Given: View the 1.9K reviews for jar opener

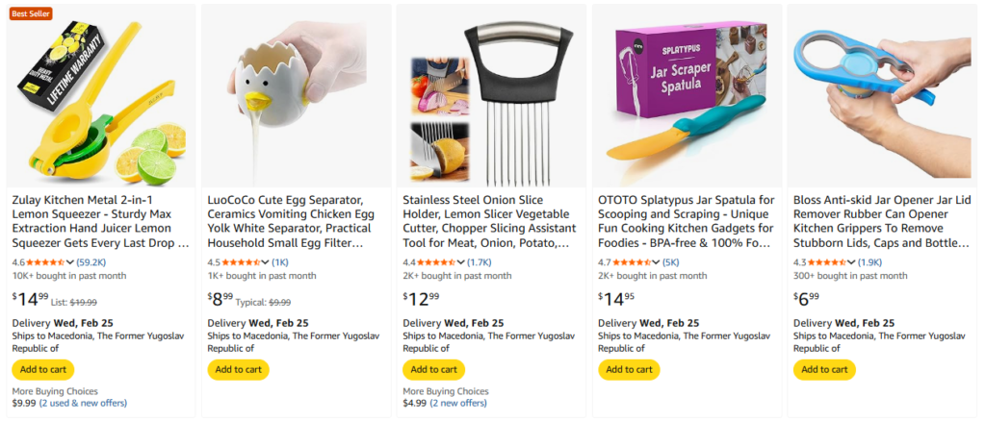Looking at the screenshot, I should (x=870, y=262).
